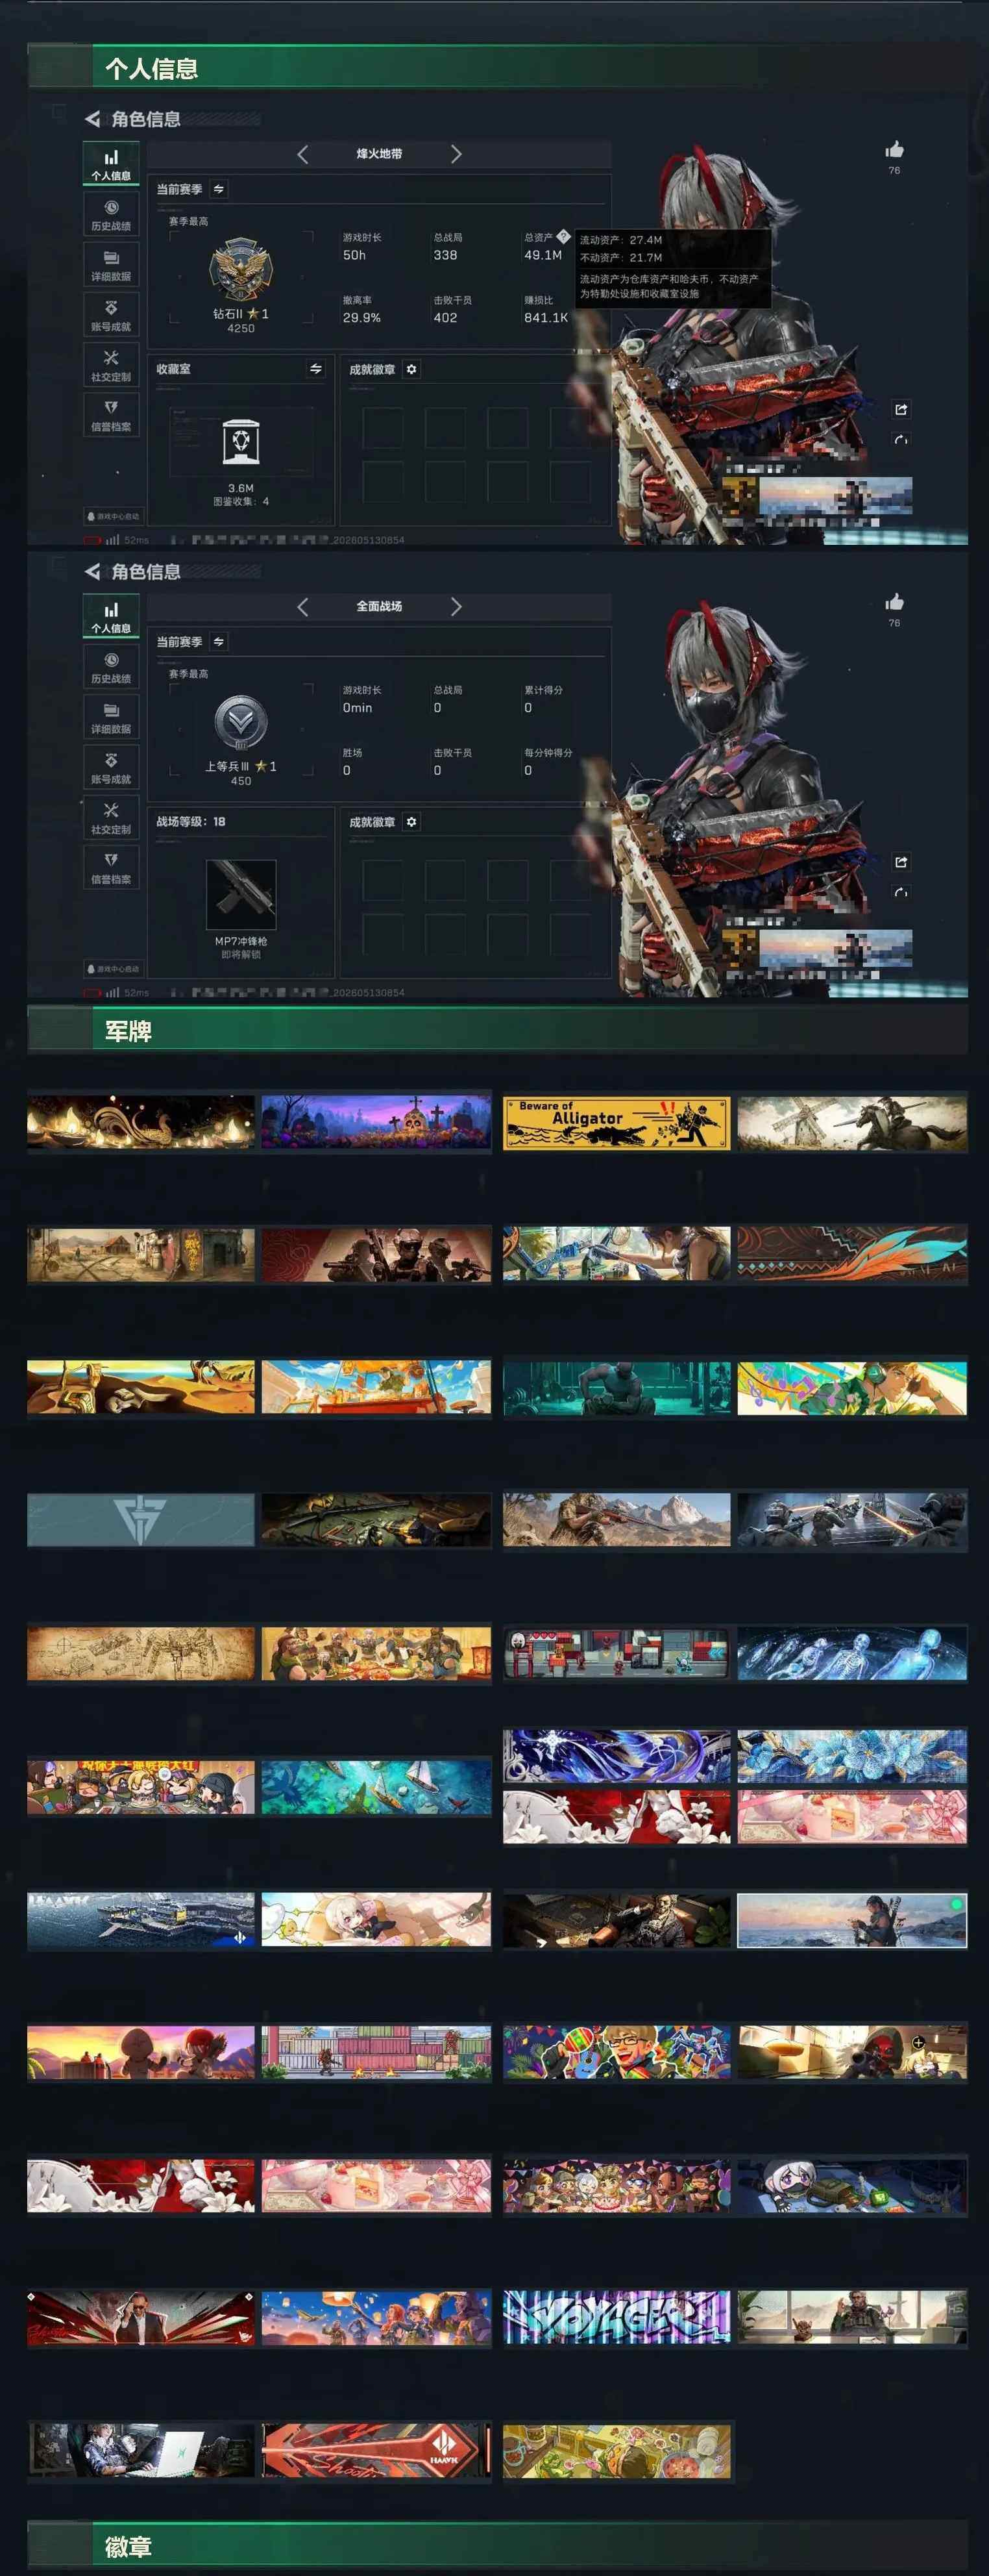This screenshot has width=989, height=2576.
Task: Open 账号成就 in the 全面战场 panel sidebar
Action: 111,768
